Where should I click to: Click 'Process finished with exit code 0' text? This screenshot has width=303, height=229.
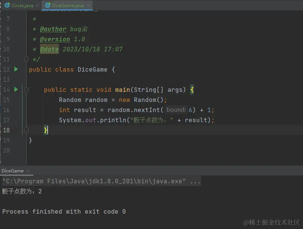pyautogui.click(x=64, y=211)
